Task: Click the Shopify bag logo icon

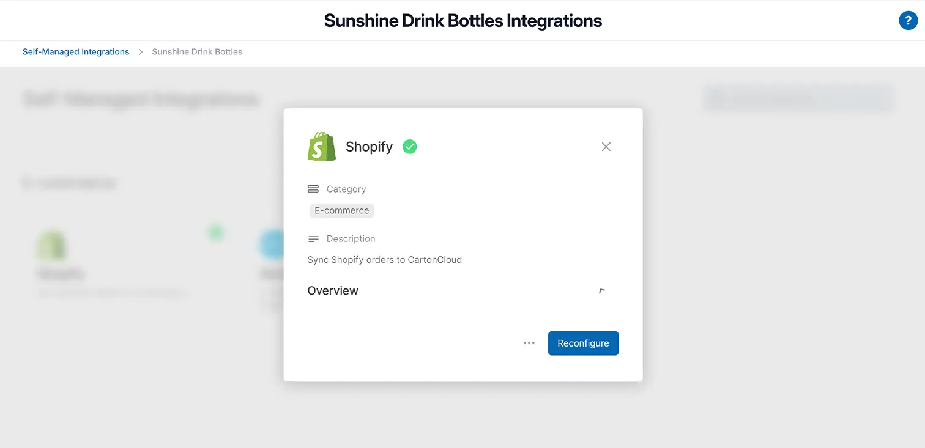Action: (321, 146)
